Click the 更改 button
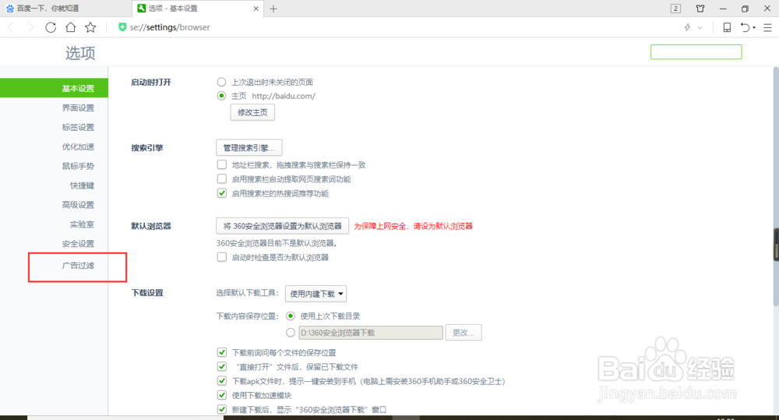The width and height of the screenshot is (779, 420). (464, 333)
